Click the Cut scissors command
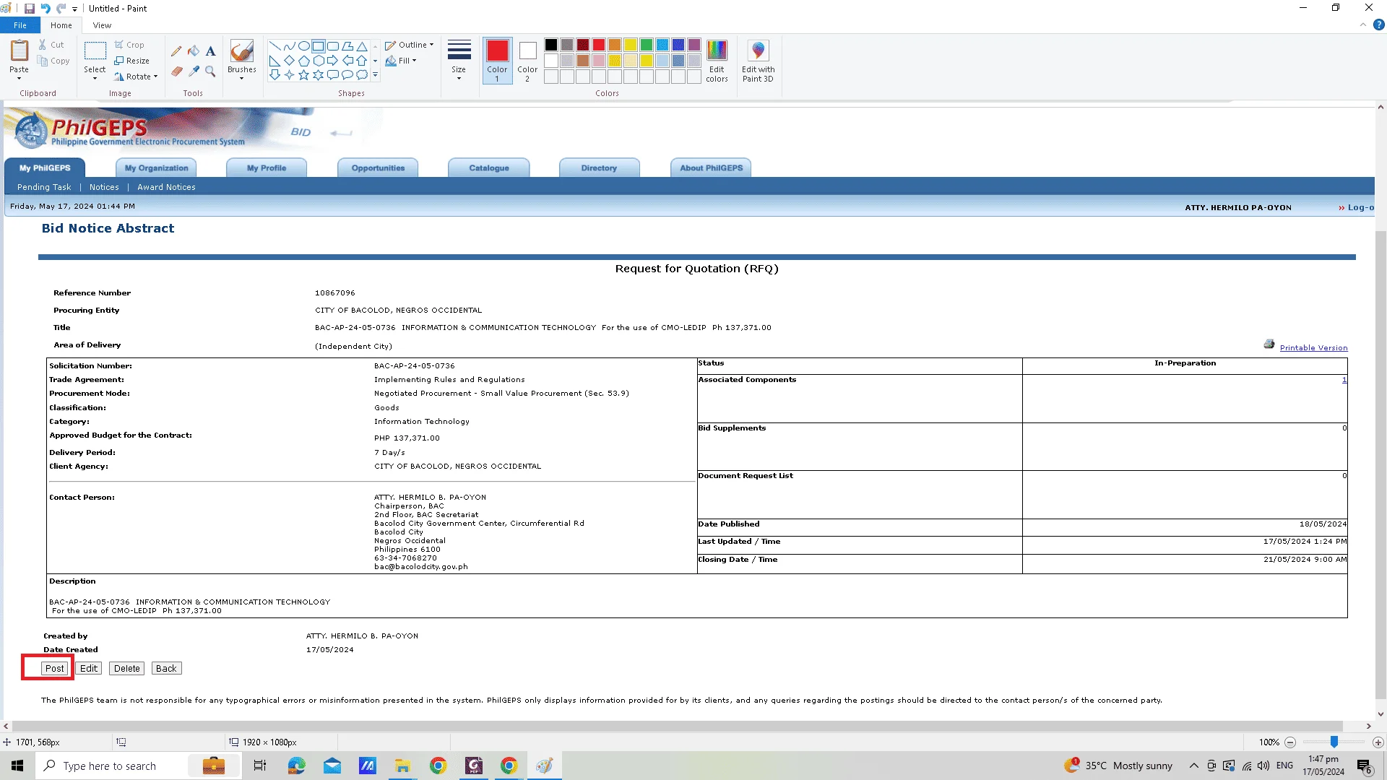 (x=51, y=45)
